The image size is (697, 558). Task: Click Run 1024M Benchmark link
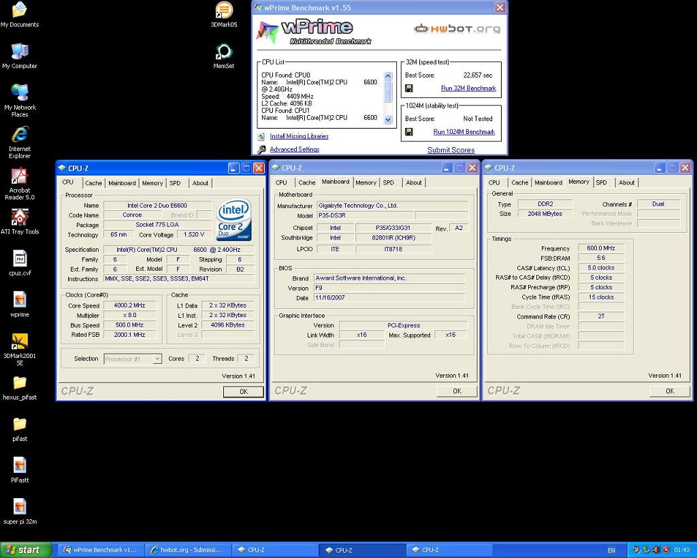pyautogui.click(x=464, y=132)
